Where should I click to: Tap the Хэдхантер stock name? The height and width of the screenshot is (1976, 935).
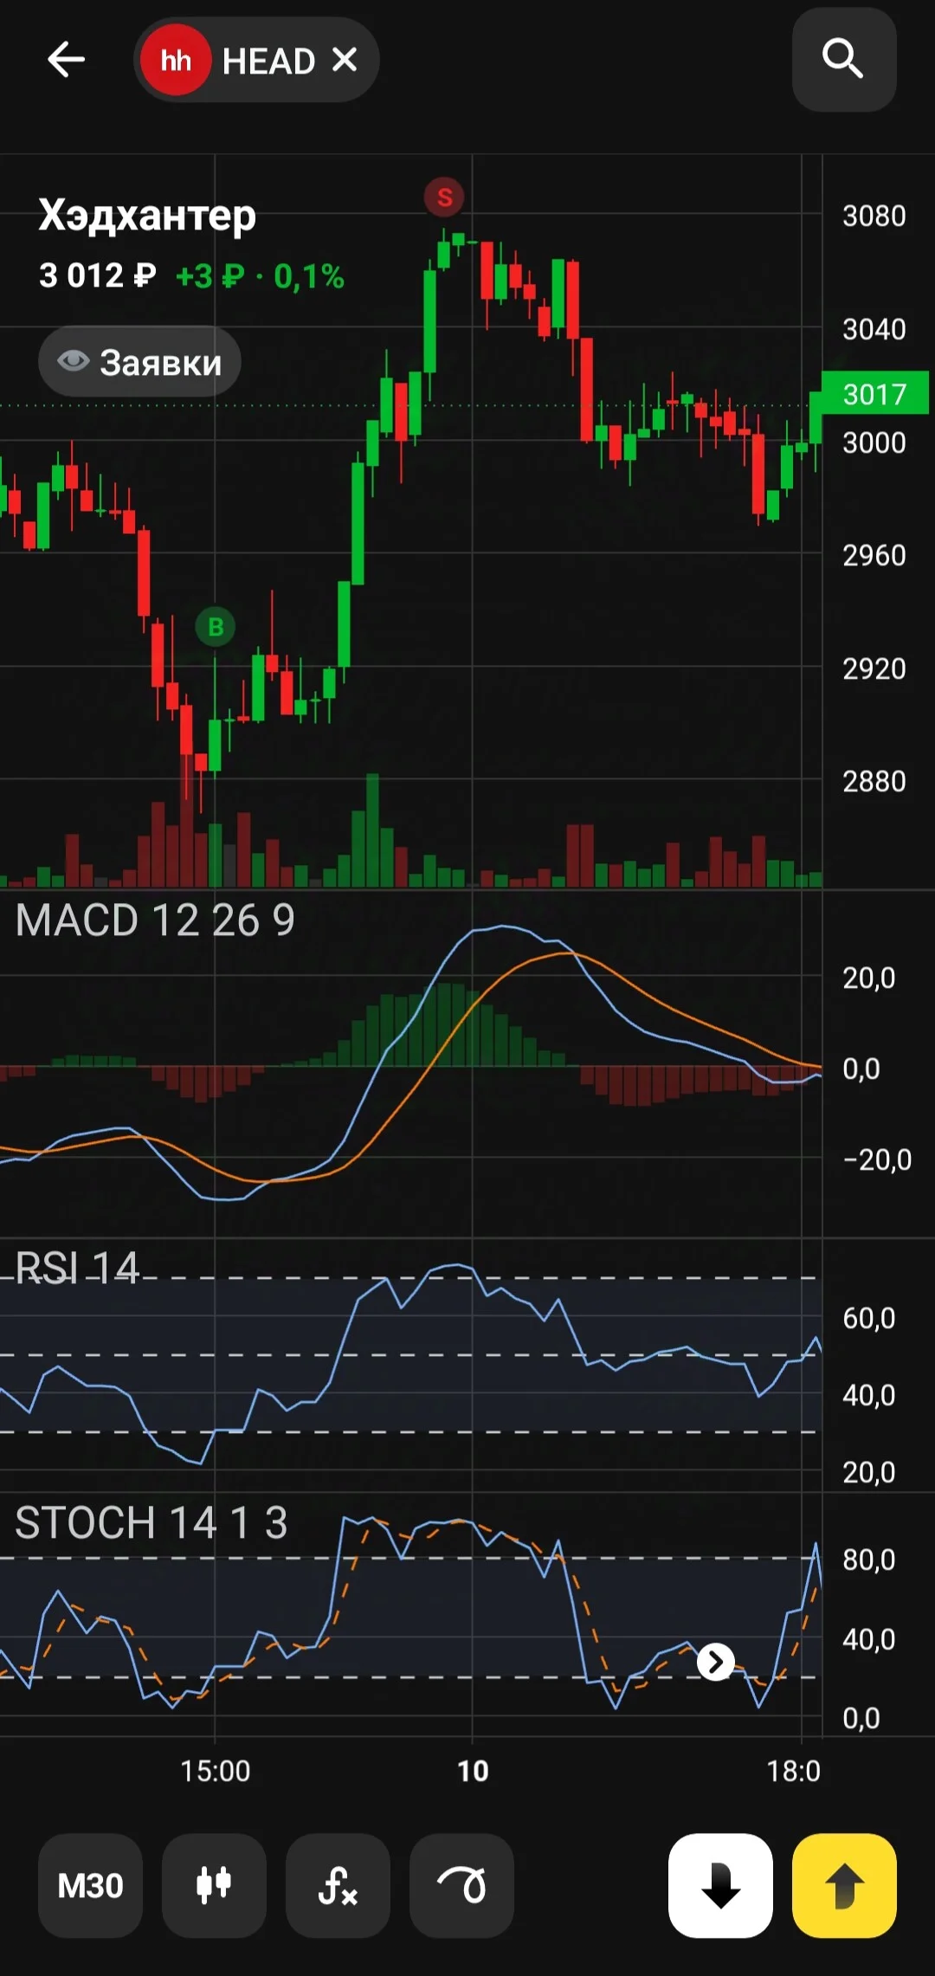(x=147, y=215)
